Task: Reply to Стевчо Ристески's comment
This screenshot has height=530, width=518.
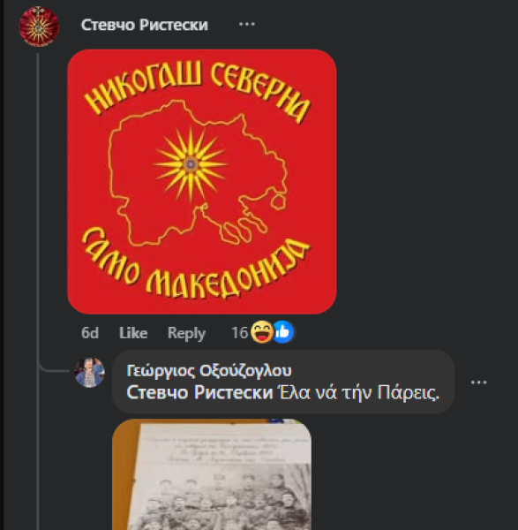Action: click(x=186, y=333)
